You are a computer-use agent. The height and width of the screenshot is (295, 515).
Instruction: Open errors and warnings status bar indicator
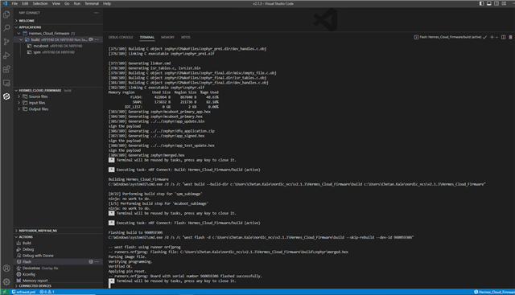click(47, 292)
